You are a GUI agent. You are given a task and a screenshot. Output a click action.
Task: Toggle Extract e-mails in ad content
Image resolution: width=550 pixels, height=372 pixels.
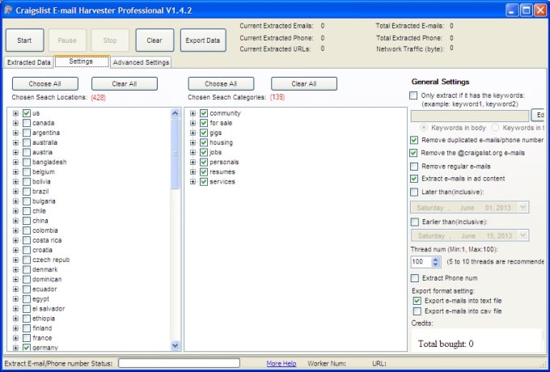[x=414, y=179]
